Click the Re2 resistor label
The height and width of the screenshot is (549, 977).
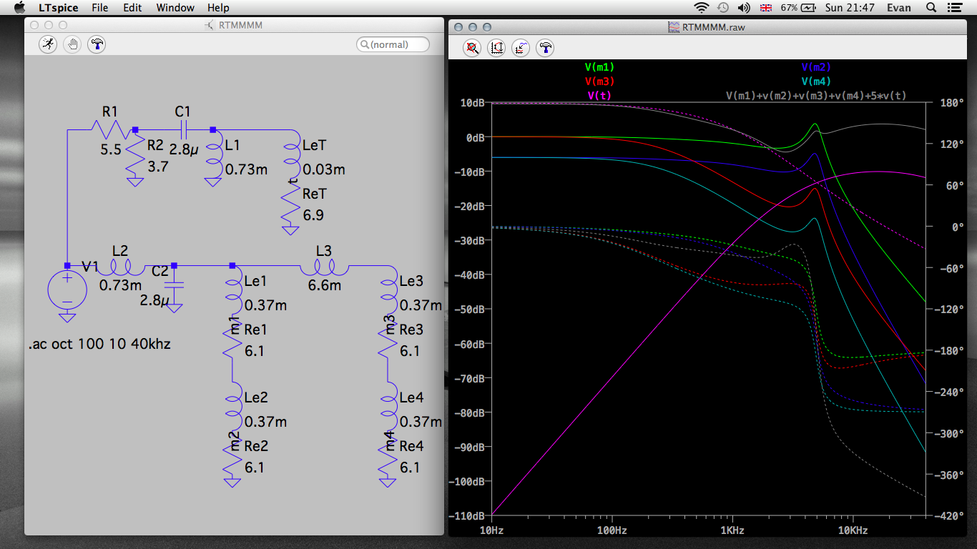pyautogui.click(x=256, y=446)
